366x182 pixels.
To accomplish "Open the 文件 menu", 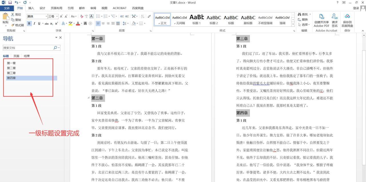I will 7,8.
